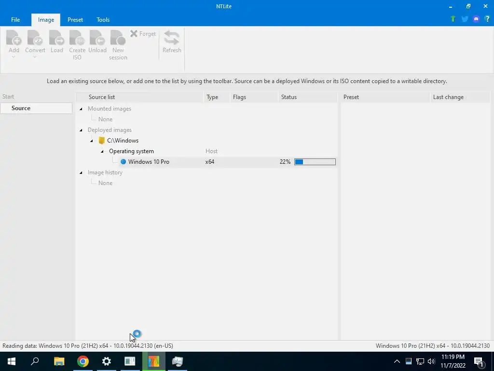Open the volume speaker tray icon

click(431, 361)
